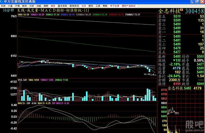Click the 5MA 55.59 indicator label

pyautogui.click(x=23, y=15)
